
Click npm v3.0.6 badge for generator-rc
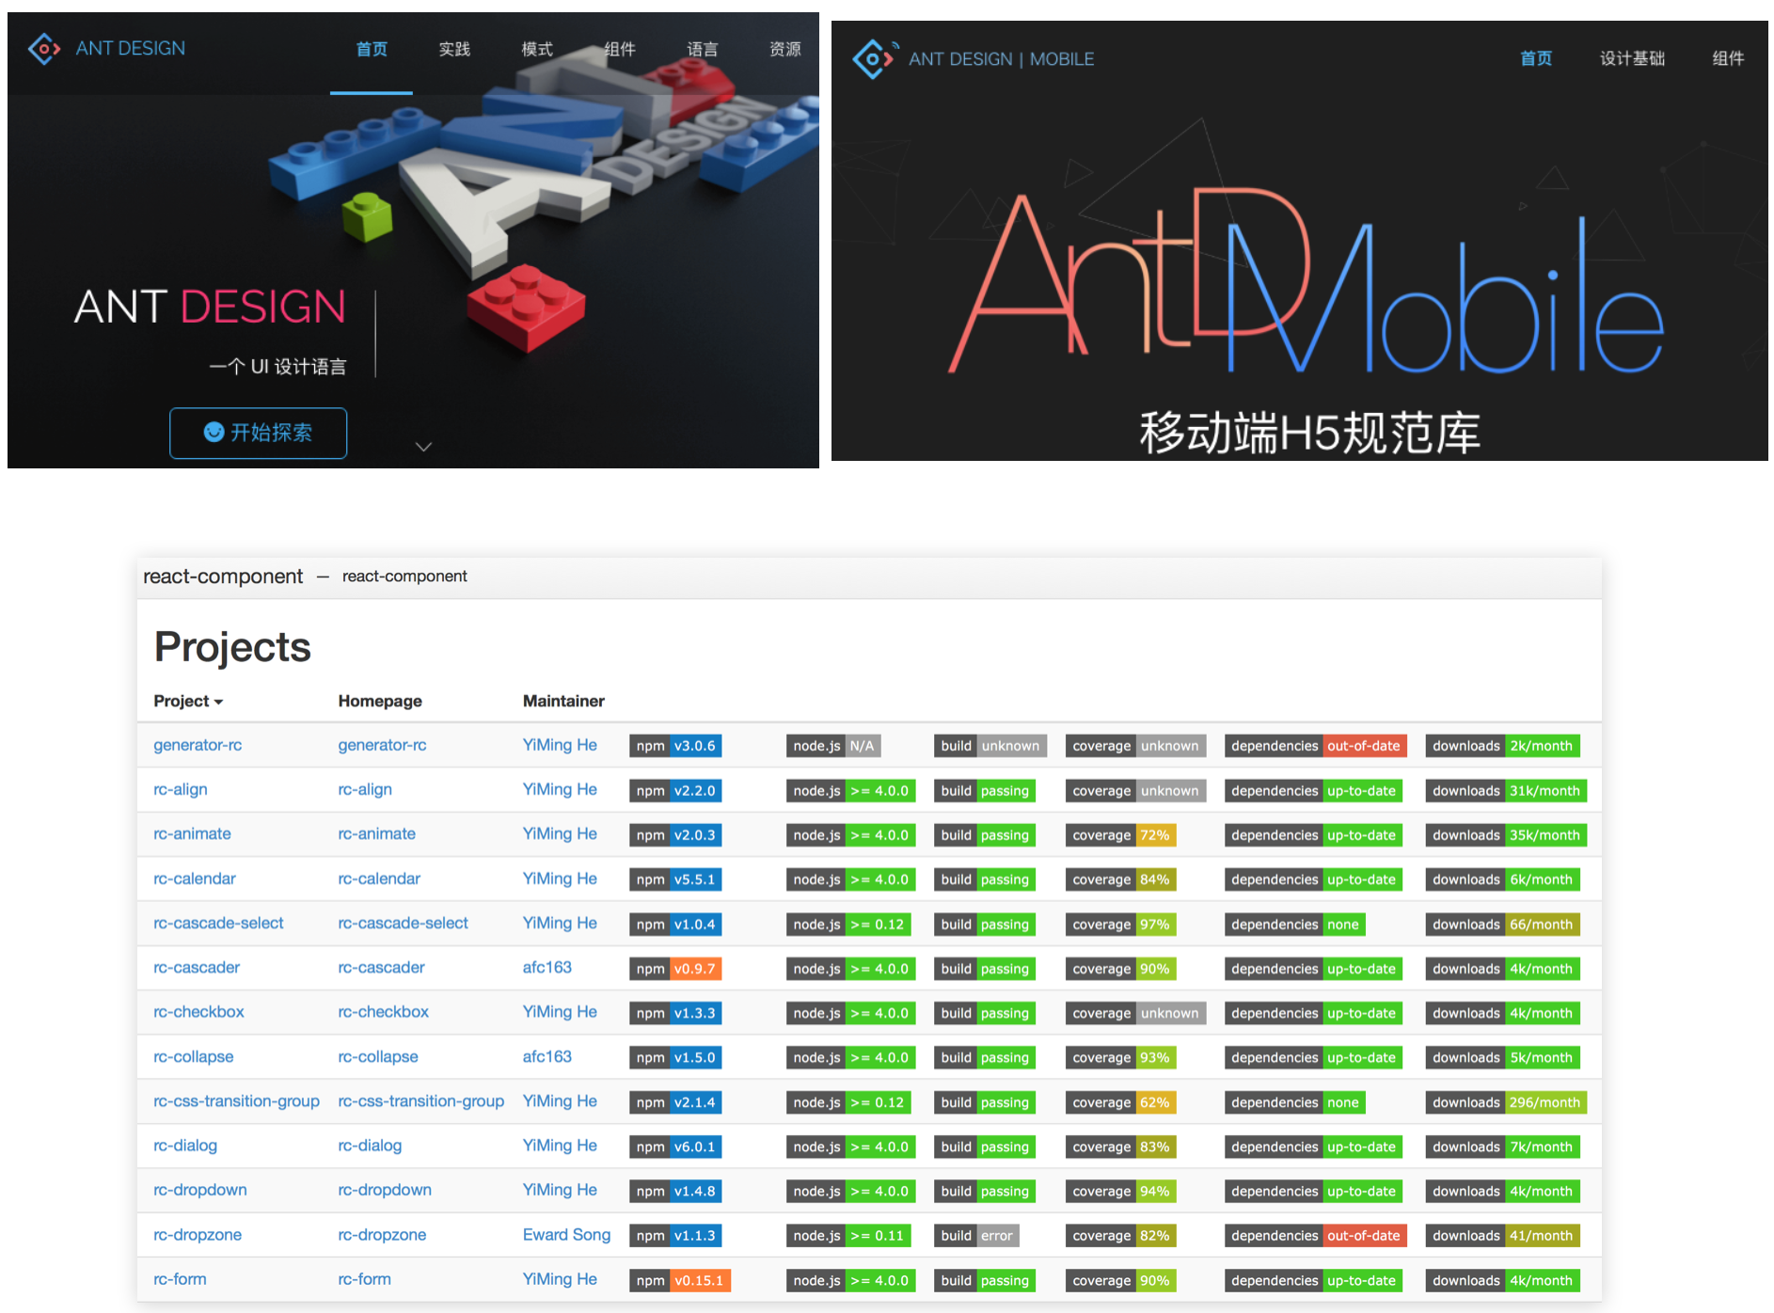click(675, 746)
